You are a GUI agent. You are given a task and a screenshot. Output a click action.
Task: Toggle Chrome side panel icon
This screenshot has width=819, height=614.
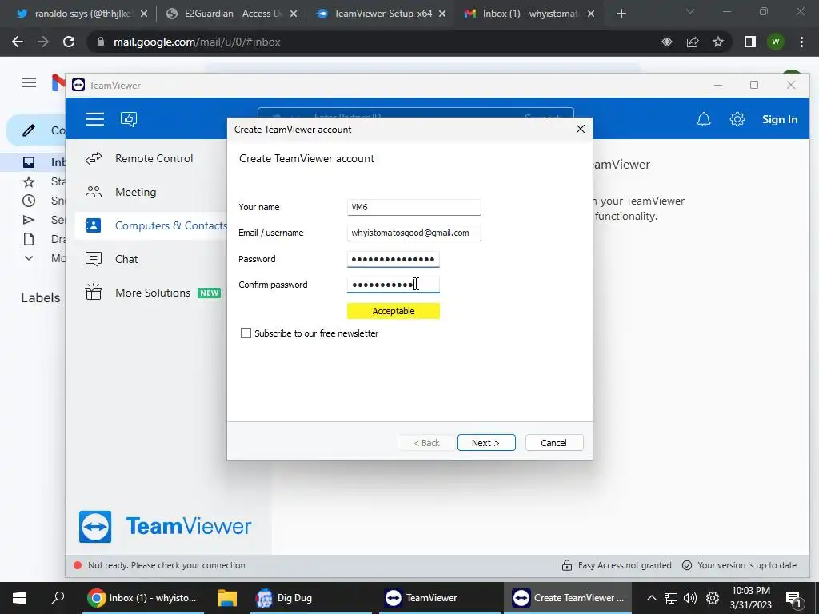point(750,42)
